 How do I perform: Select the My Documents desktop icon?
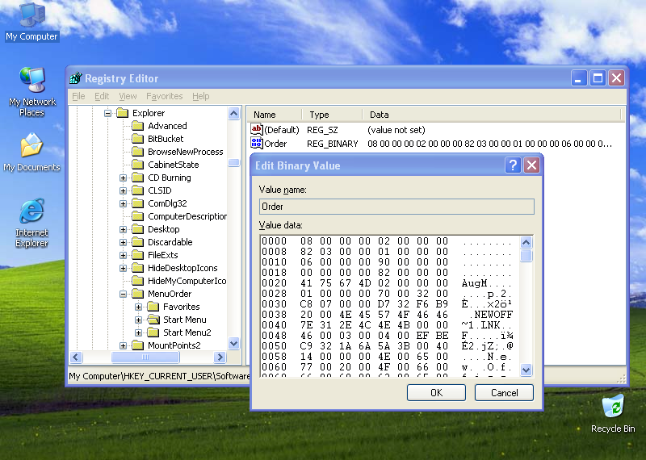(x=31, y=152)
